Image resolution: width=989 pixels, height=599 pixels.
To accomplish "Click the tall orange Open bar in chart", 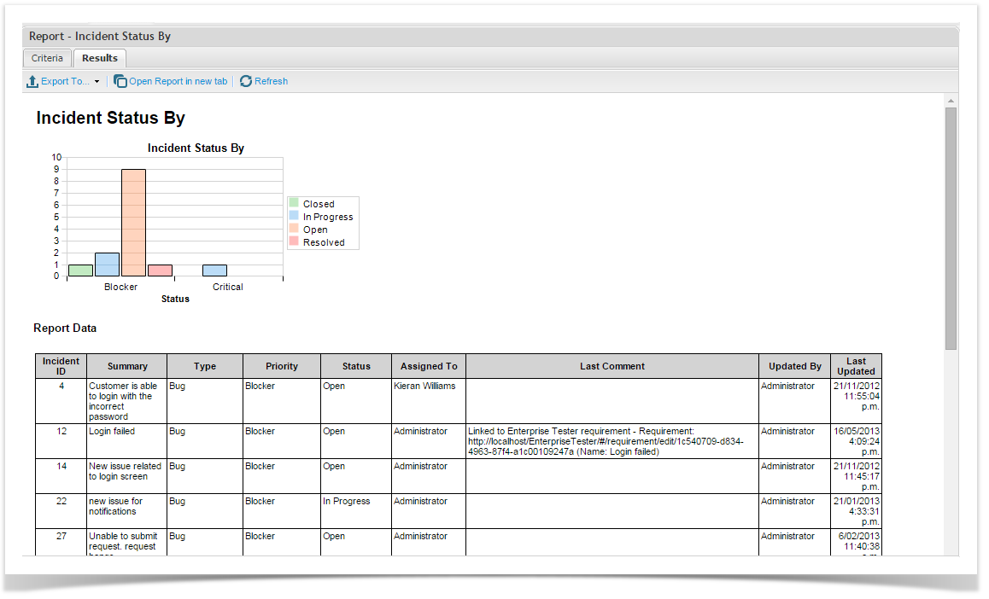I will 133,222.
